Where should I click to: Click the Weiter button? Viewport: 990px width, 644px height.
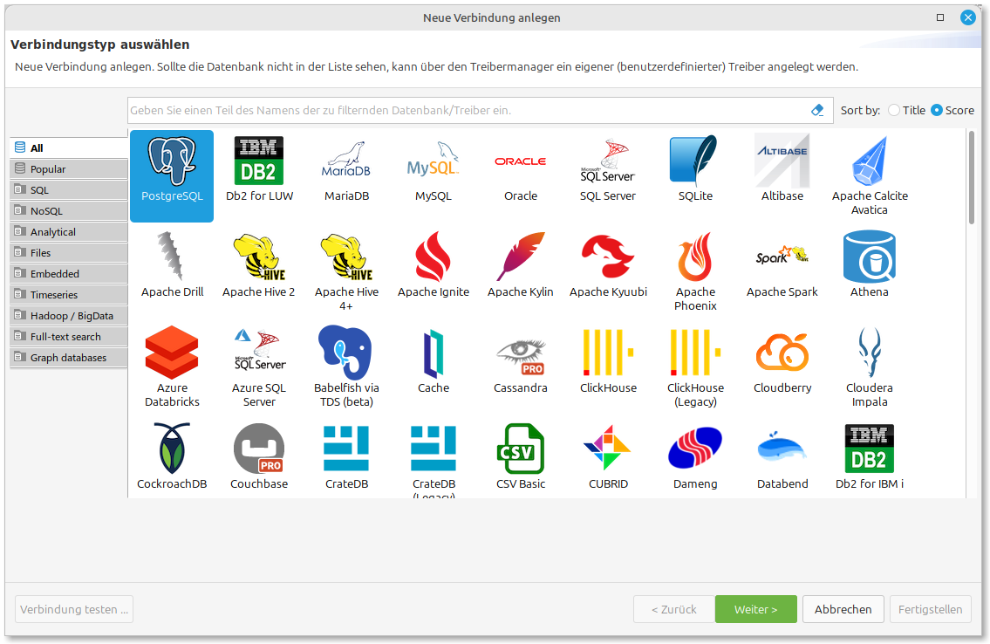755,609
